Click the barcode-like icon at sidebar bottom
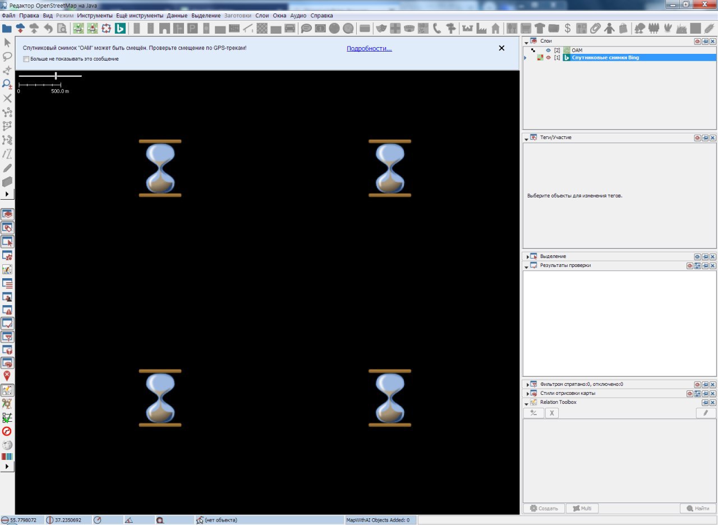The height and width of the screenshot is (525, 718). (7, 457)
